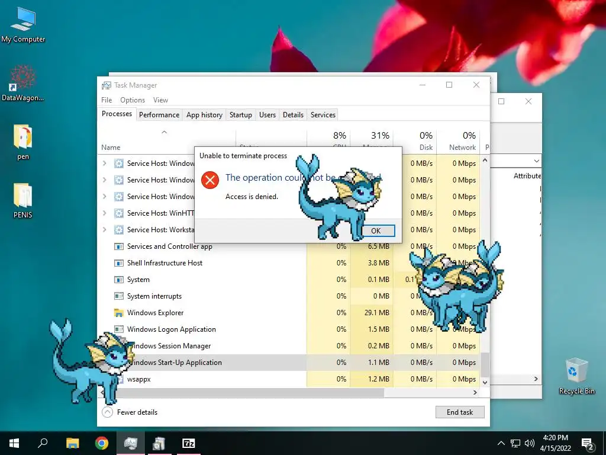This screenshot has width=606, height=455.
Task: Click the End task button
Action: click(x=459, y=412)
